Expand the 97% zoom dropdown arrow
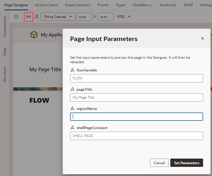Viewport: 212px width, 176px height. [x=129, y=17]
